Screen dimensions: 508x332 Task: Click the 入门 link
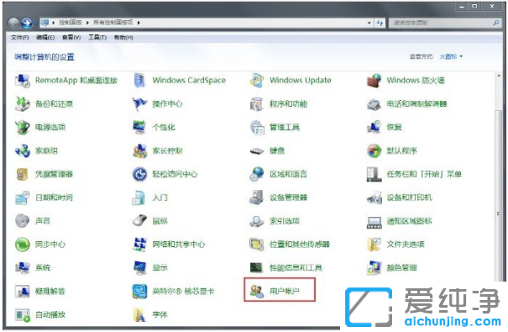click(x=160, y=198)
